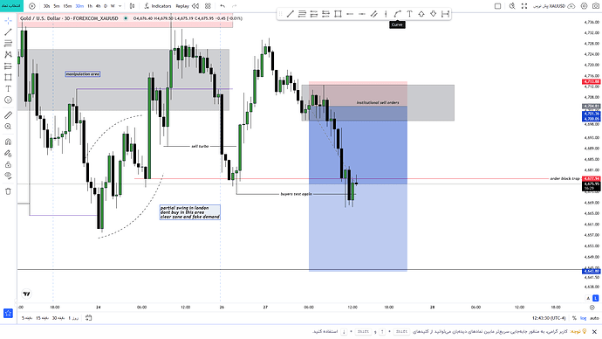The height and width of the screenshot is (339, 602).
Task: Select the geometric shapes tool in left sidebar
Action: click(x=8, y=77)
